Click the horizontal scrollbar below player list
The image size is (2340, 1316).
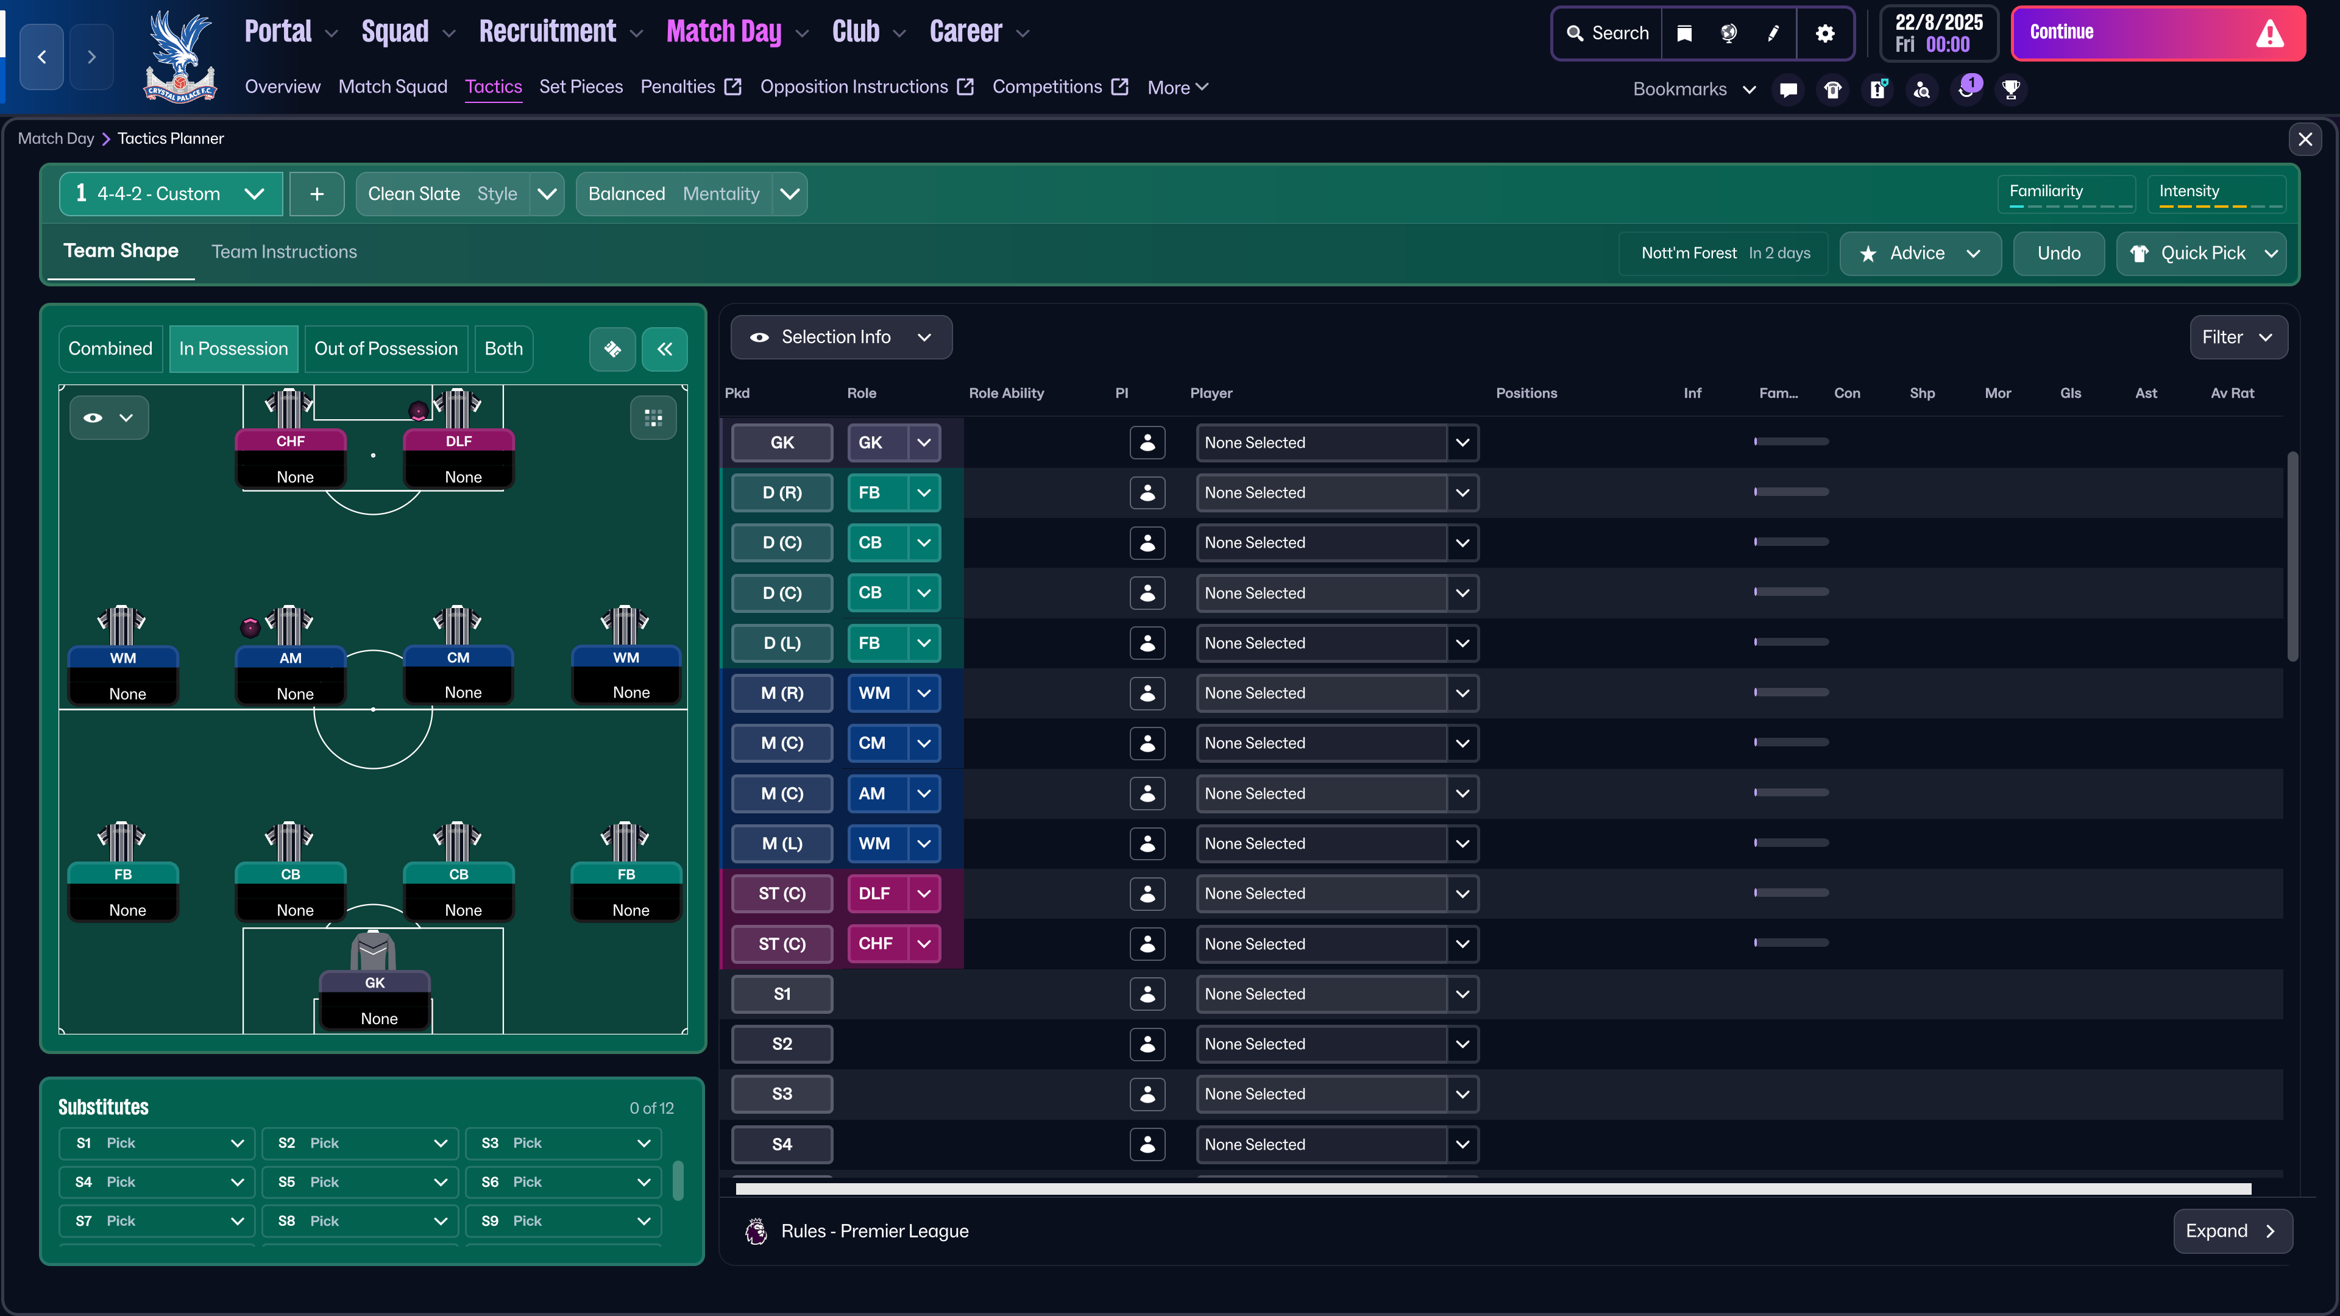[1492, 1189]
